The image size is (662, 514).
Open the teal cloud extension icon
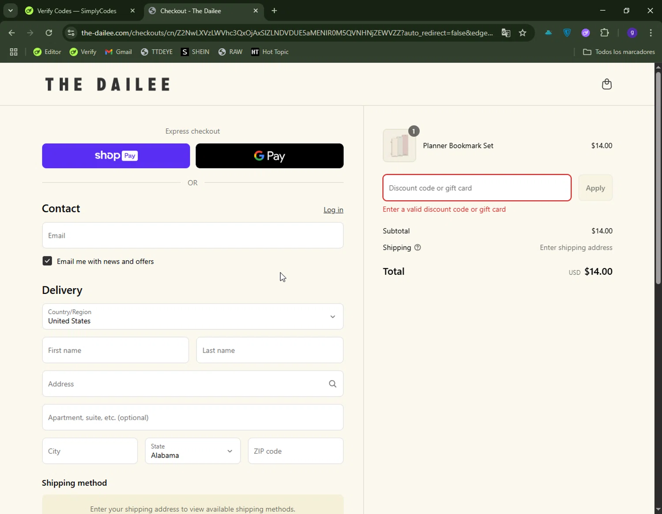pos(549,33)
